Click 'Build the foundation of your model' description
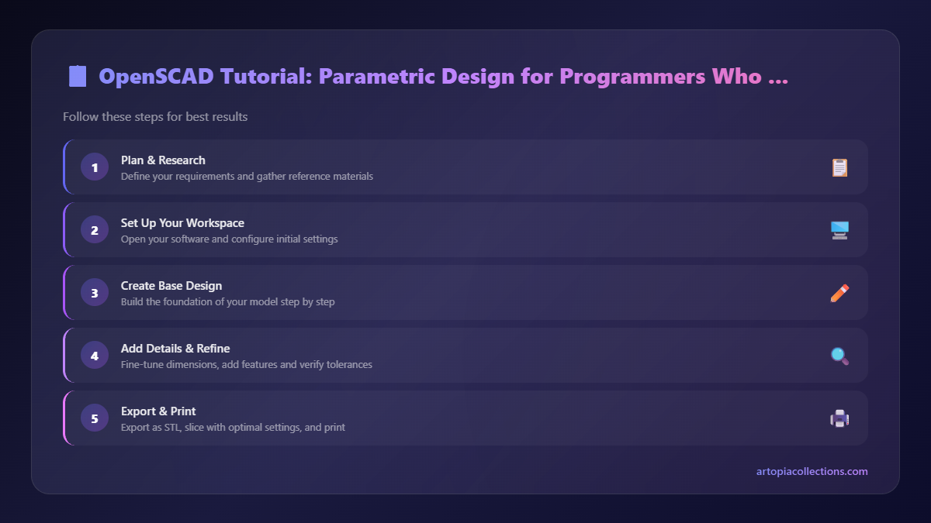The height and width of the screenshot is (523, 931). pos(228,302)
